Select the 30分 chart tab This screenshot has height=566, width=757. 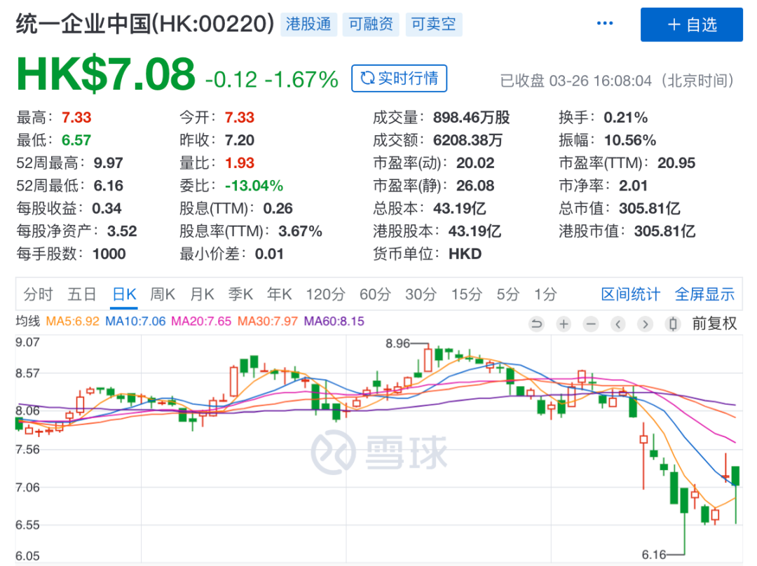[x=421, y=294]
